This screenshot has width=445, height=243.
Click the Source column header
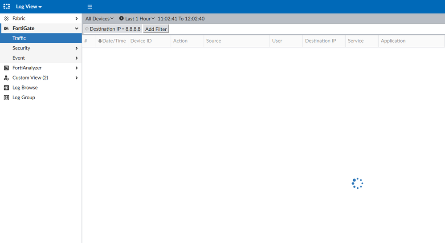click(237, 41)
